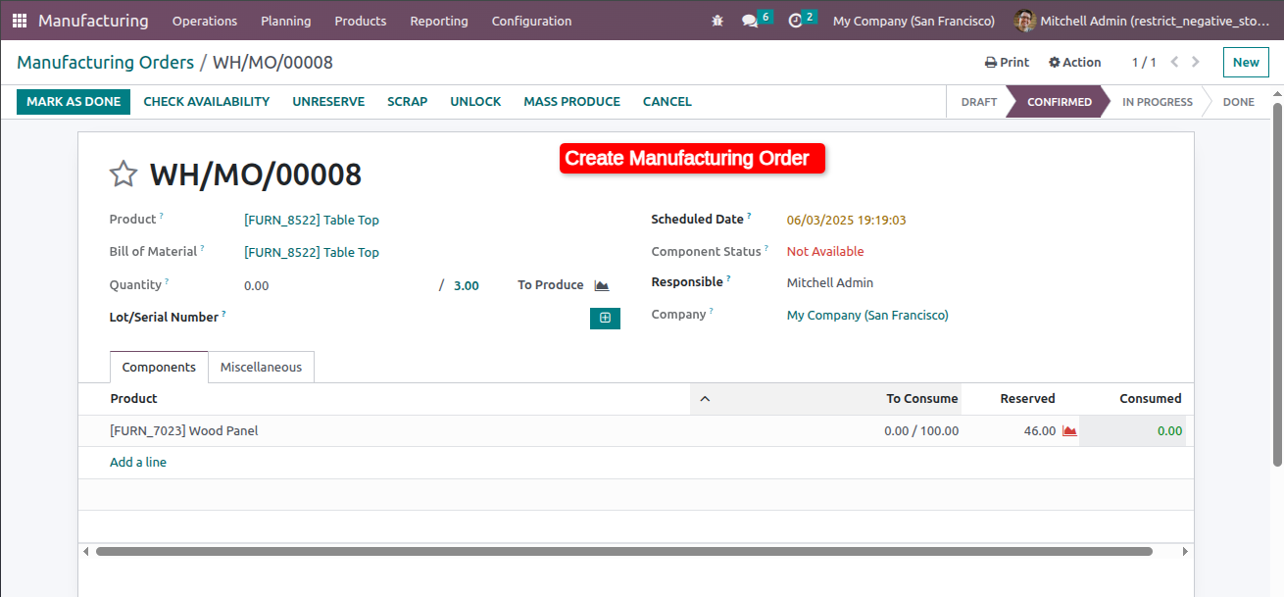
Task: Click the Scrap button
Action: point(408,102)
